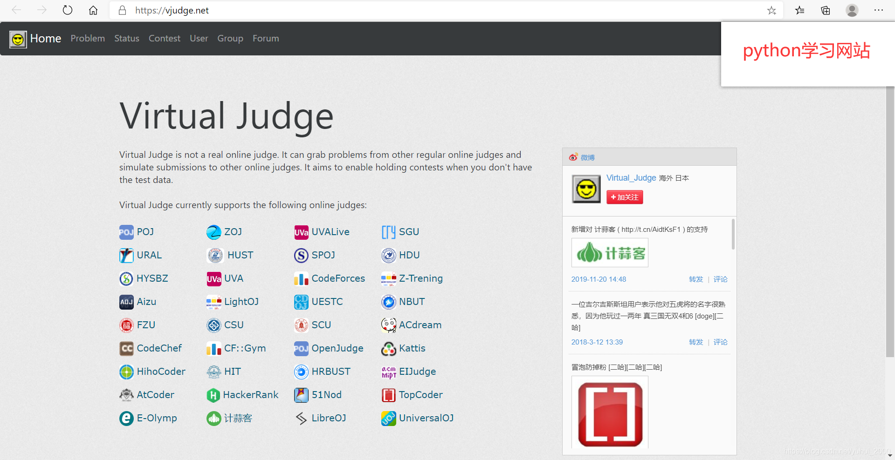895x460 pixels.
Task: Open the HihoCoder judge link
Action: pos(161,372)
